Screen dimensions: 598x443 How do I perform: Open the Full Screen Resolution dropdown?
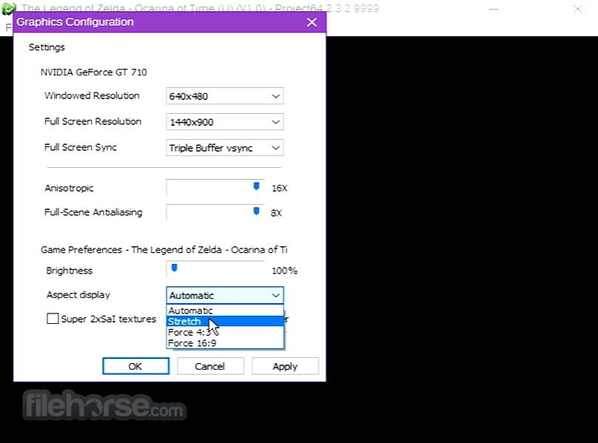tap(225, 122)
